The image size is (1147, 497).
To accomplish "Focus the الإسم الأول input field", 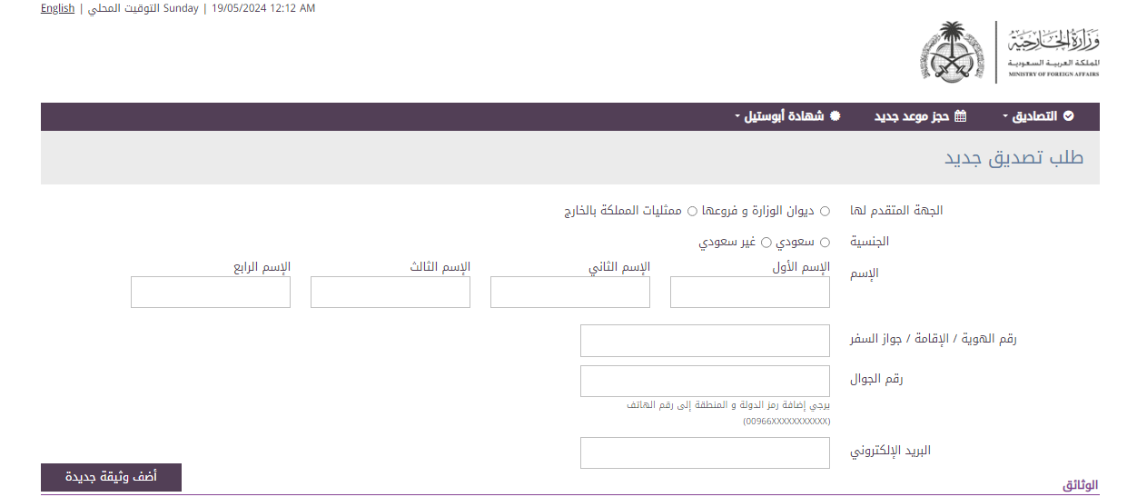I will click(750, 293).
